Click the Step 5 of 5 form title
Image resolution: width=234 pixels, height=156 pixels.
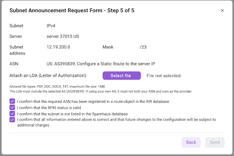[72, 11]
